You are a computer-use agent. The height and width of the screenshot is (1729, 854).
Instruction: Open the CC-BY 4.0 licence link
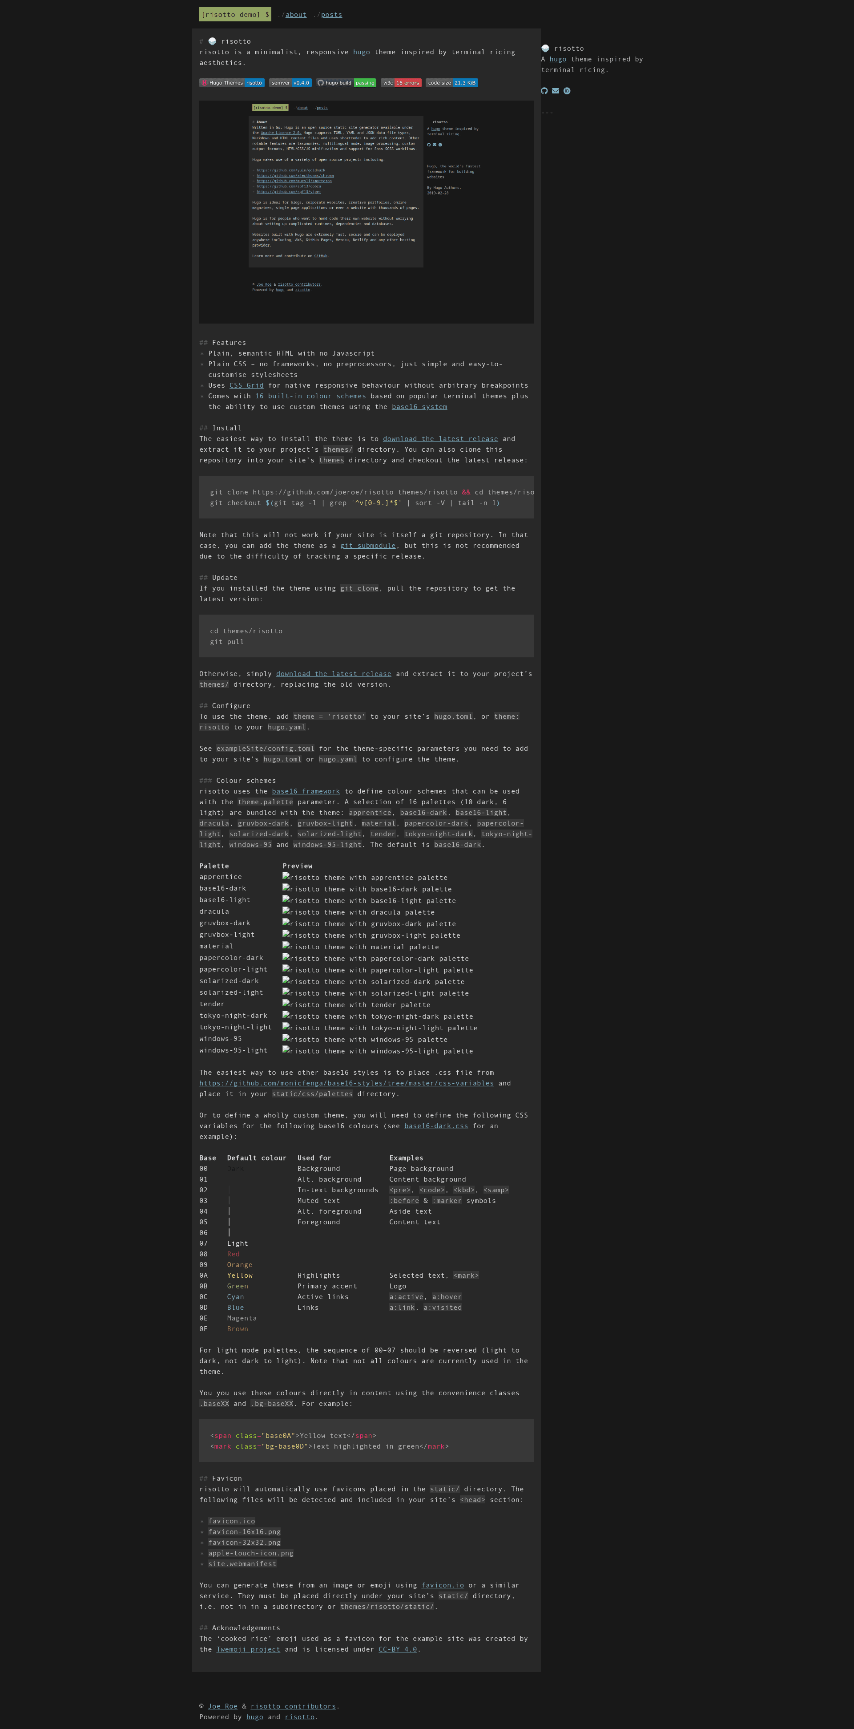[x=398, y=1649]
